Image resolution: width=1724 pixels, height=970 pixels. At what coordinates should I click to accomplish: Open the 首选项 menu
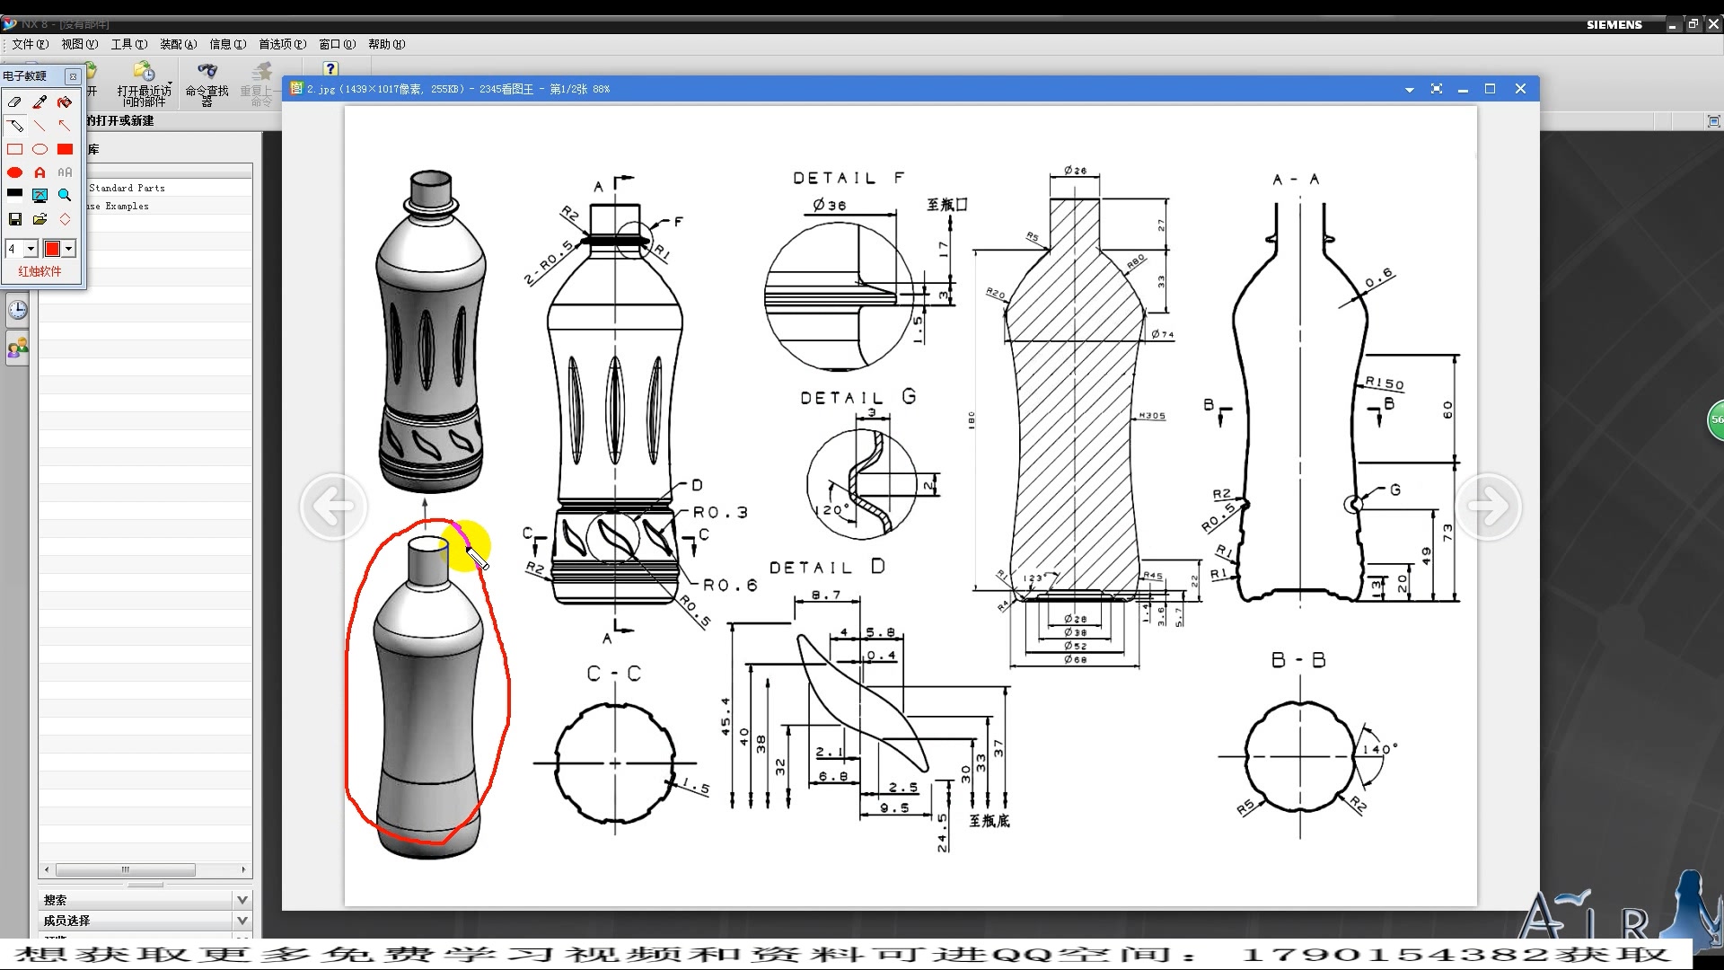tap(281, 44)
